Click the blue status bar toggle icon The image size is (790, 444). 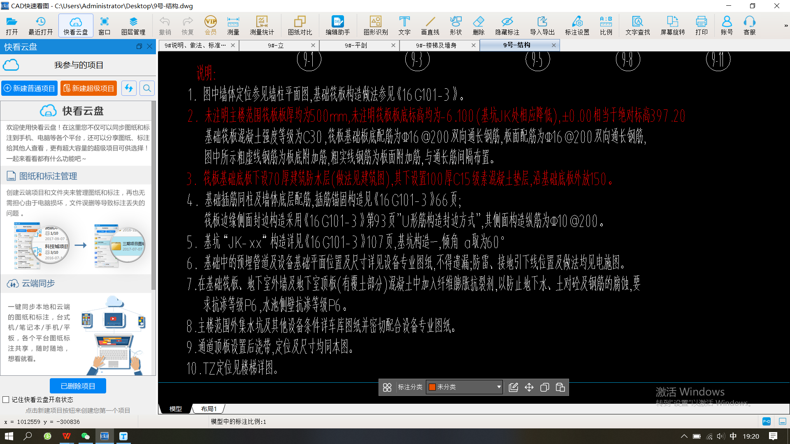767,421
